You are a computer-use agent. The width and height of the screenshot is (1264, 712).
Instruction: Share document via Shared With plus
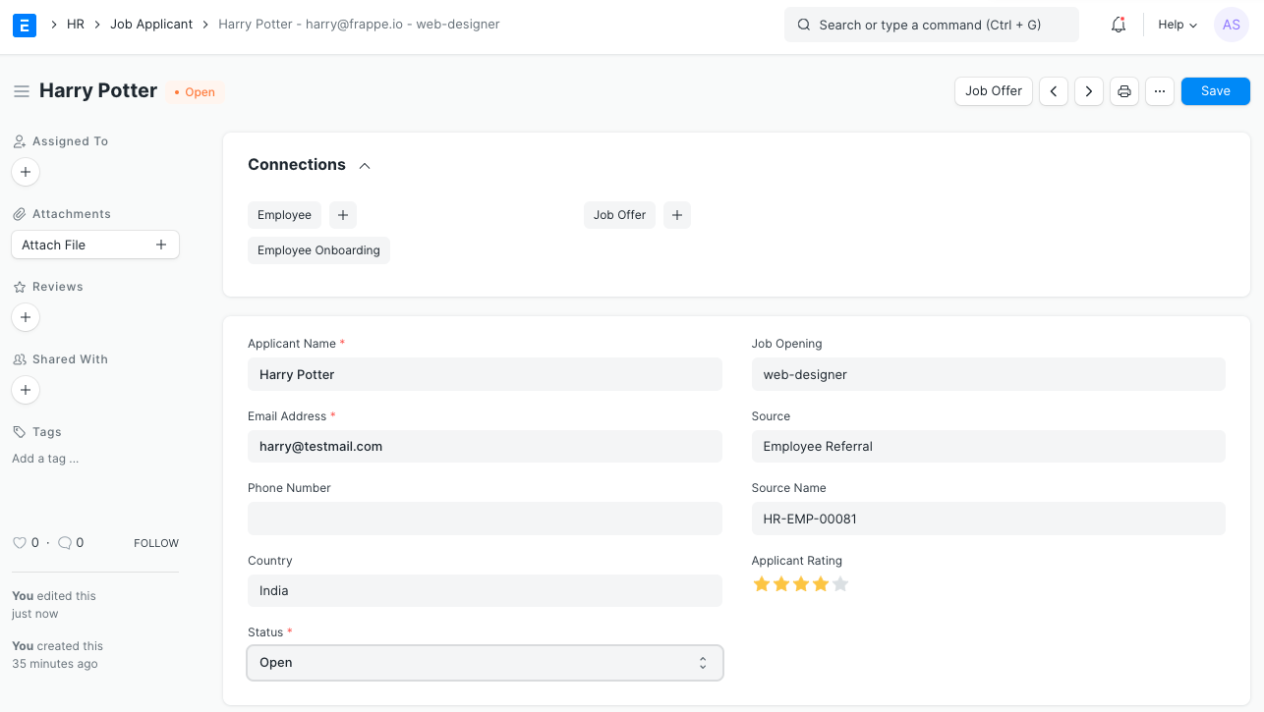(26, 390)
